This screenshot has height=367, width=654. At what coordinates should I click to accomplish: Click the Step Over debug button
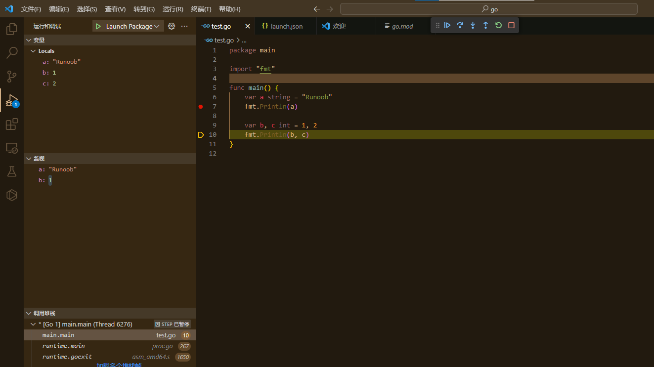pos(460,25)
